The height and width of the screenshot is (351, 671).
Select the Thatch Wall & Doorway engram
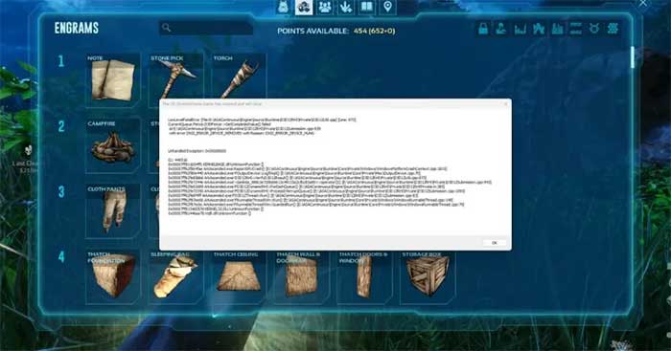pos(302,276)
